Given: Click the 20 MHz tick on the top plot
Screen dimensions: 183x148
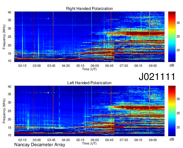Looking at the screenshot, I should coord(9,45).
